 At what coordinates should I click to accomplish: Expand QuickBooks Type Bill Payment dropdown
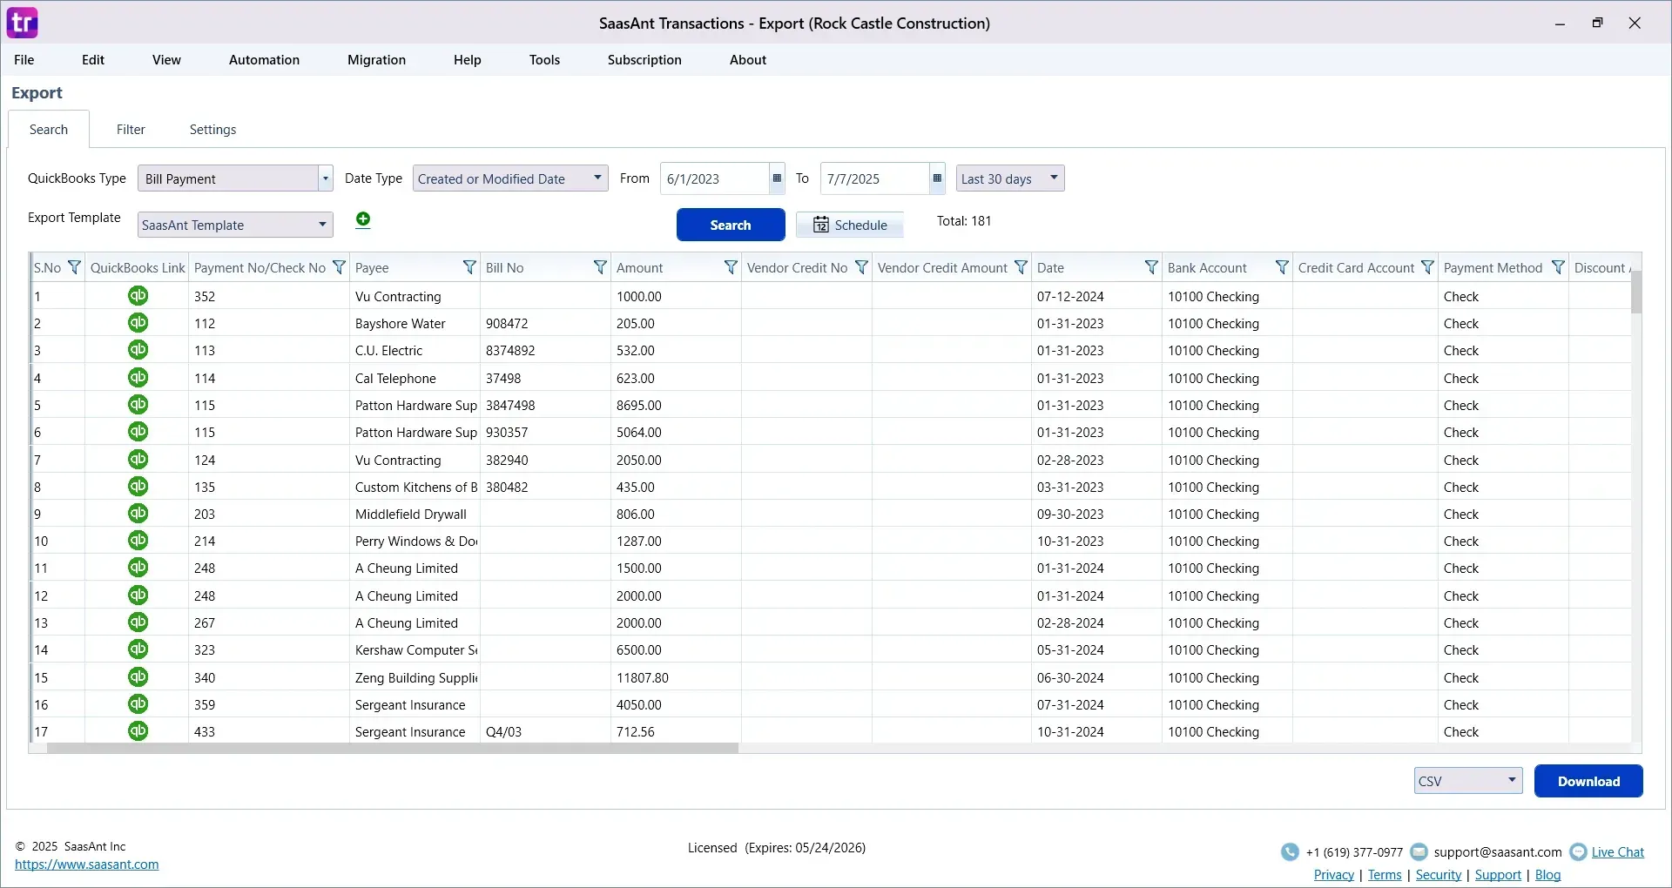click(x=326, y=178)
